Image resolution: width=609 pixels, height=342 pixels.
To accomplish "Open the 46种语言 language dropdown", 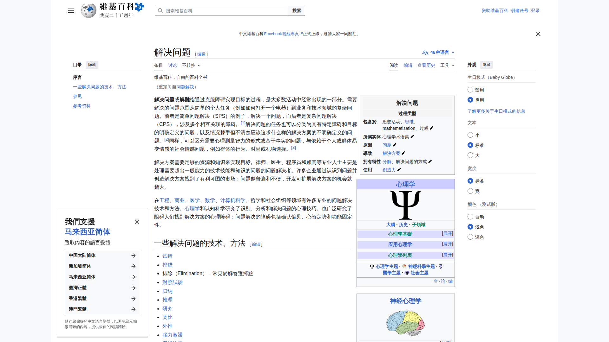I will tap(438, 53).
